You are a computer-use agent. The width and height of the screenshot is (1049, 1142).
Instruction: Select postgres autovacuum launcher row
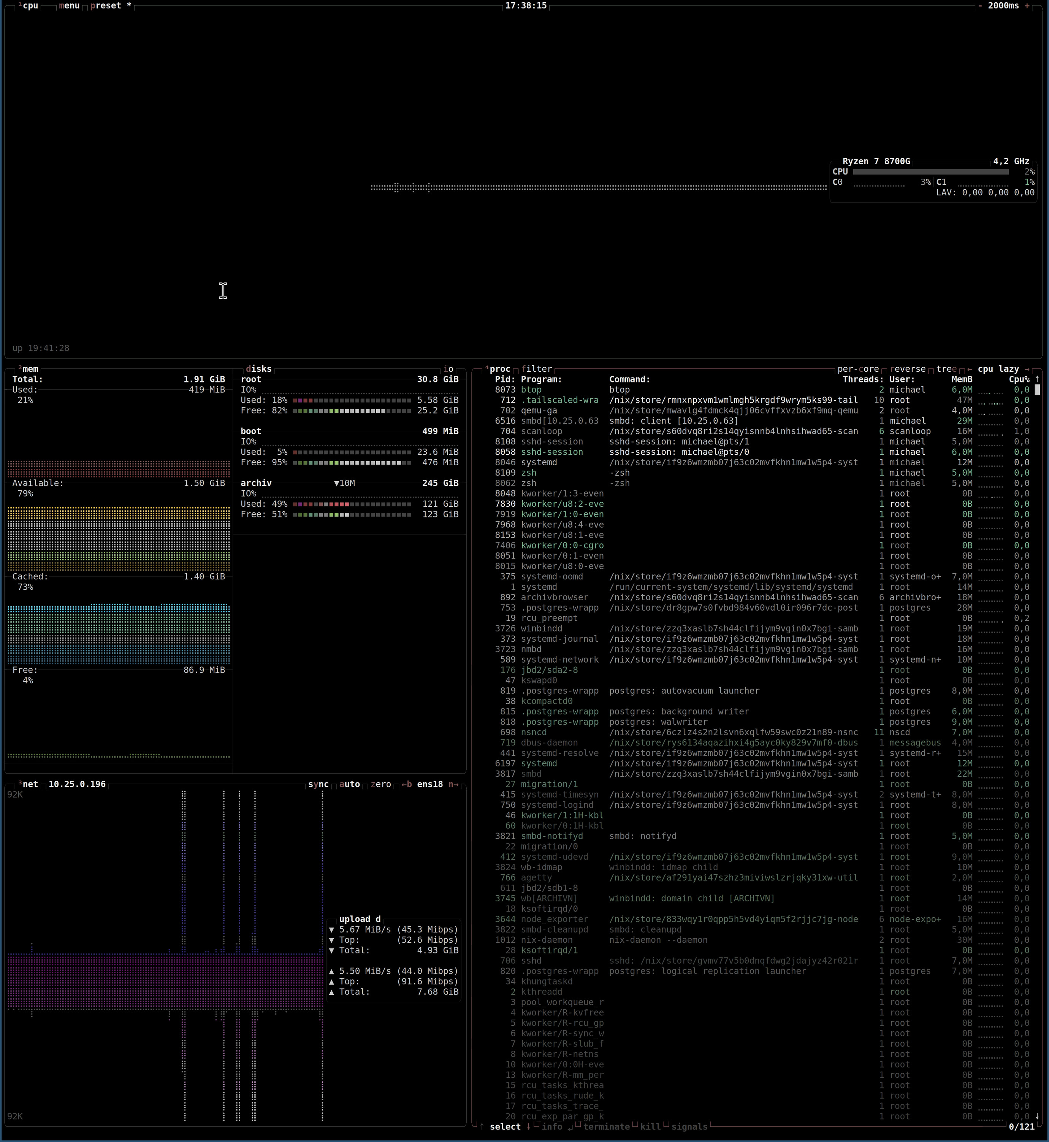coord(762,690)
